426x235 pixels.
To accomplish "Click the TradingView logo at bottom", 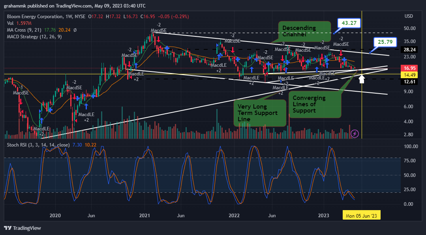I will coord(22,228).
